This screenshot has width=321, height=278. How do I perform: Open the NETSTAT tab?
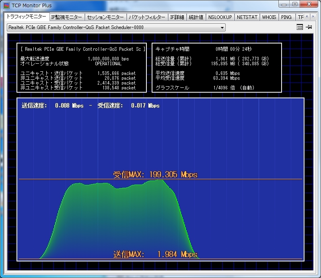click(247, 17)
